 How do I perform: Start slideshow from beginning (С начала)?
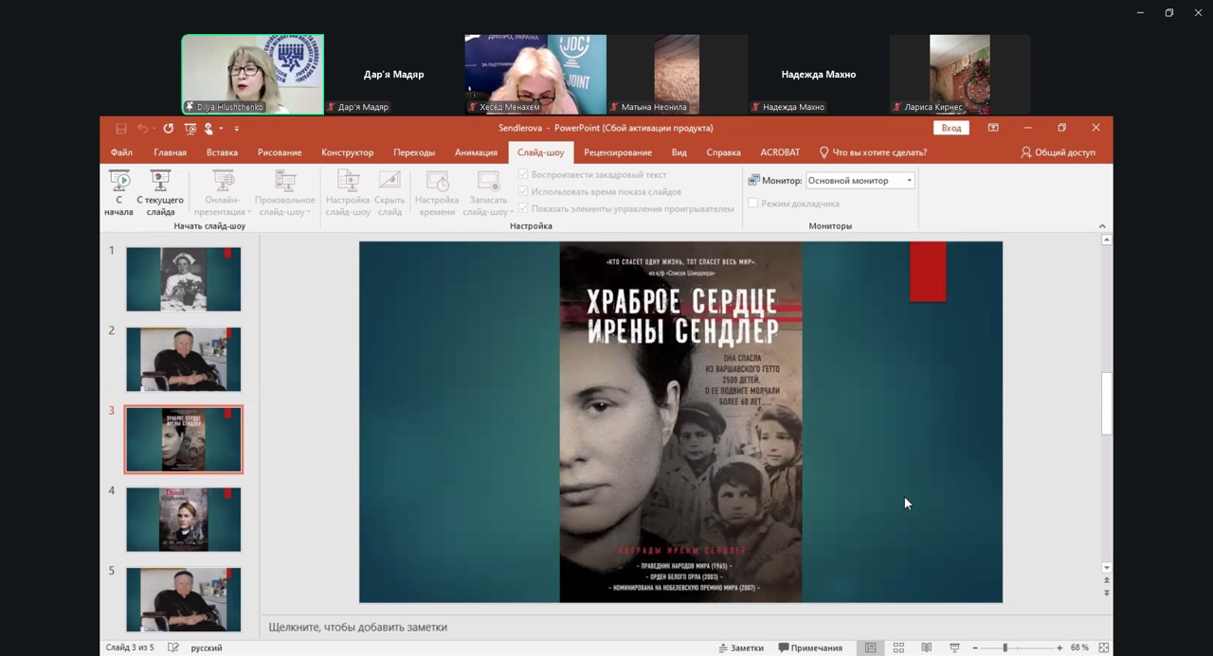tap(118, 192)
